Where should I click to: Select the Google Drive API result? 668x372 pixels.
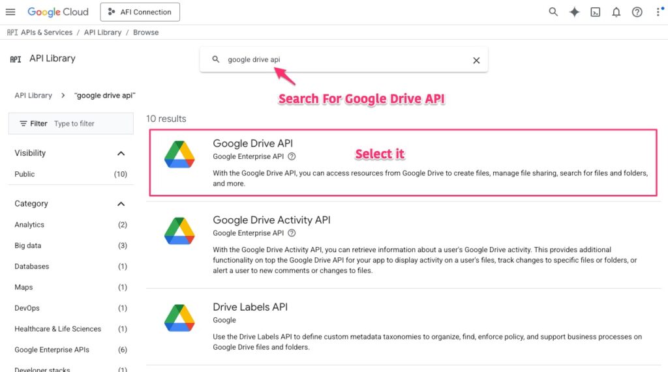click(x=252, y=144)
